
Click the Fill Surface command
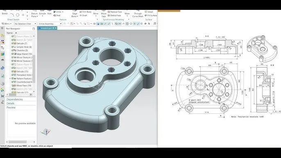tap(151, 16)
